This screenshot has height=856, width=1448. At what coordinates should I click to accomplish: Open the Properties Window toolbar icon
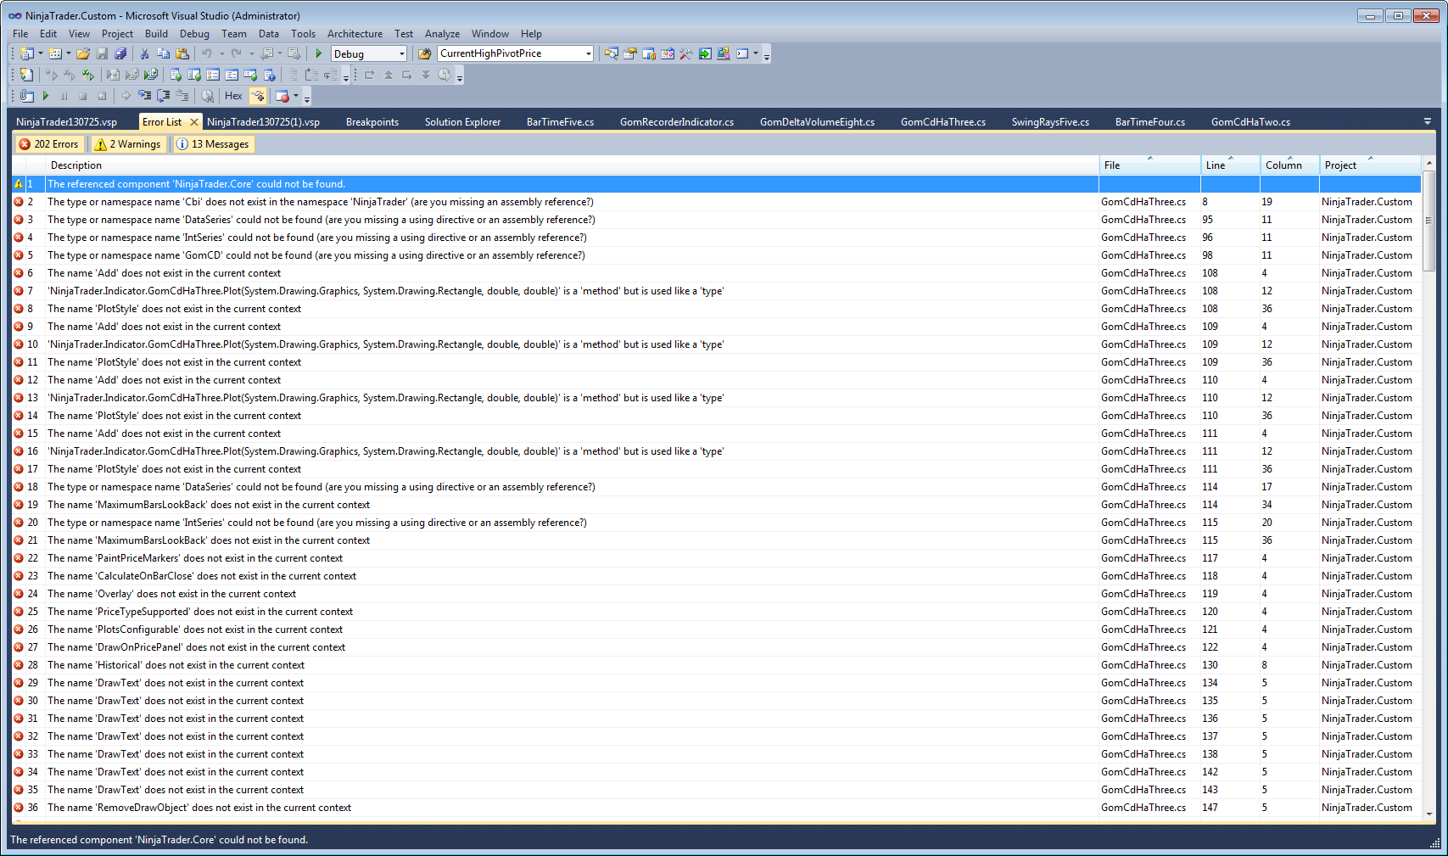pos(630,53)
